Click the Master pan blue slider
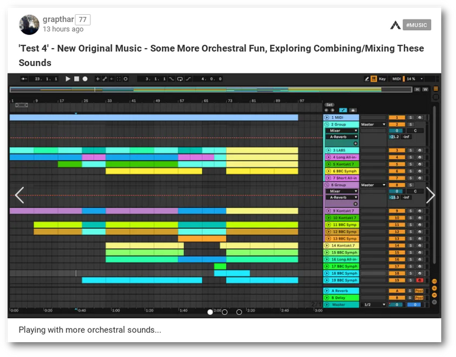Viewport: 456px width, 357px height. click(415, 305)
